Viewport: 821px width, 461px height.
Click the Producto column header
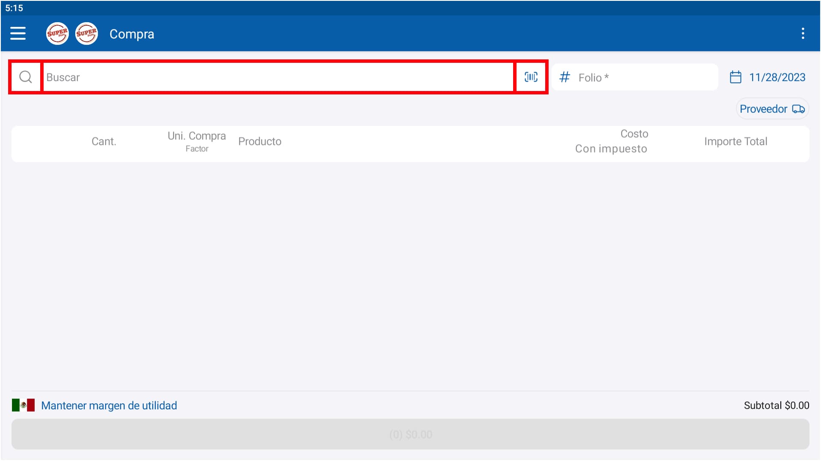(260, 141)
